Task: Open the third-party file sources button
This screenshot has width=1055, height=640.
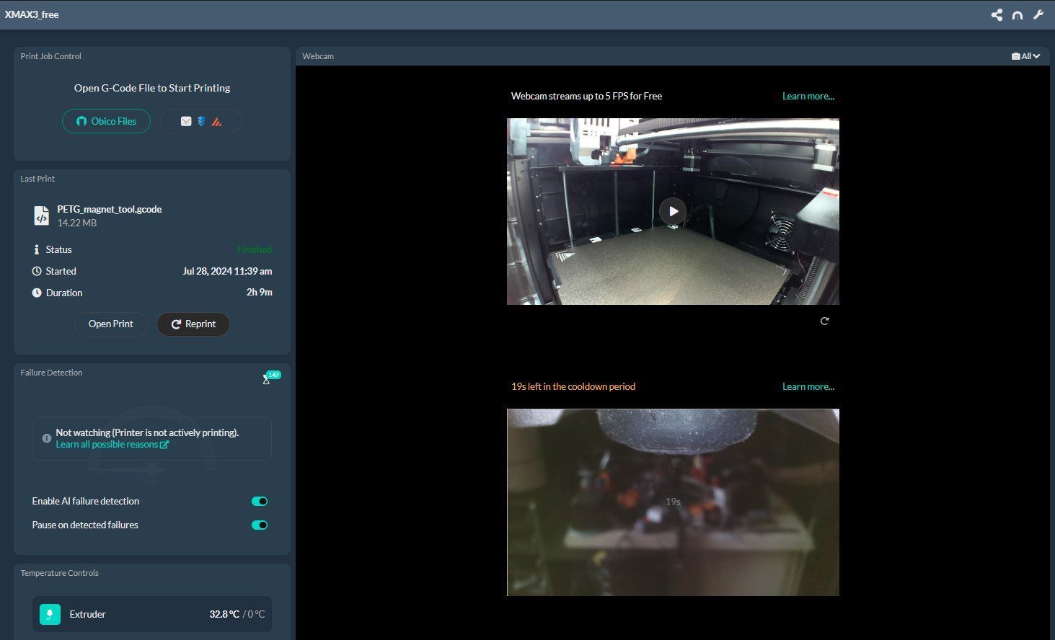Action: pos(200,121)
